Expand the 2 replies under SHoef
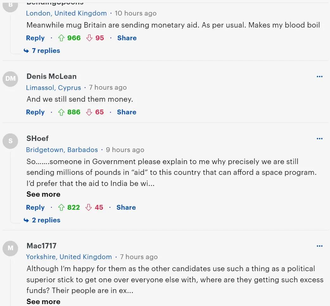Screen dimensions: 330x306 [42, 220]
